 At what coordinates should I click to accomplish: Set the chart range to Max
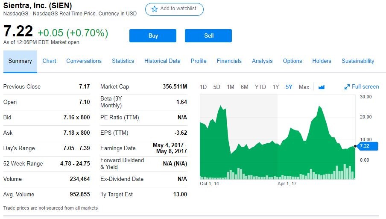click(304, 87)
